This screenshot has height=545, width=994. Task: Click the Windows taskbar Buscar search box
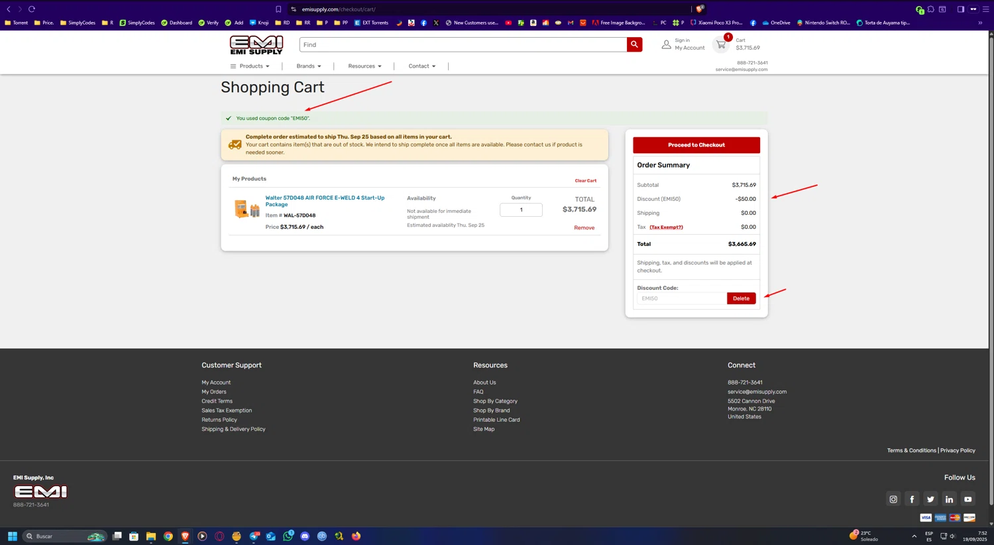click(x=64, y=536)
